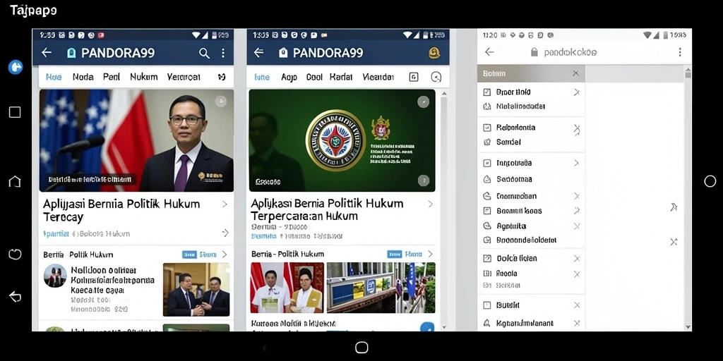
Task: Click middle screen scrollbar up arrow
Action: pos(444,94)
